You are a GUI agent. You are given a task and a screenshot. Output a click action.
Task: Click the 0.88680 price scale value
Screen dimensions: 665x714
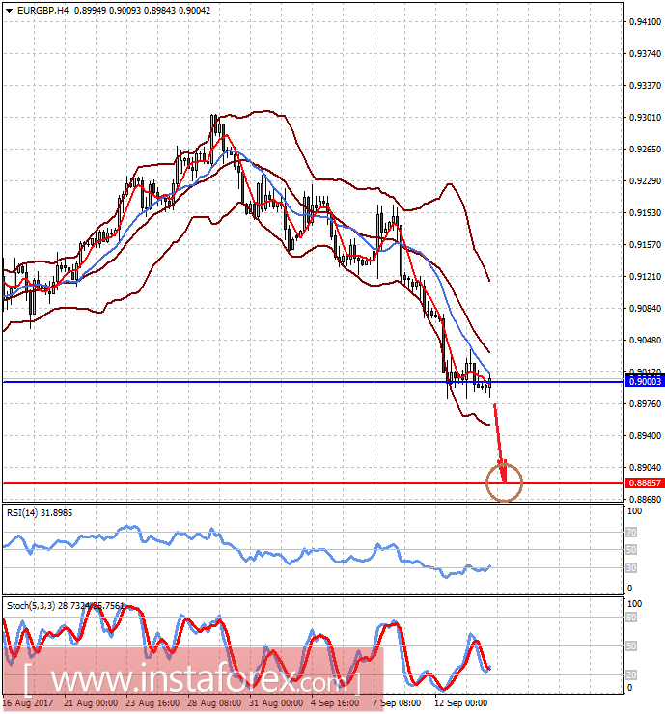coord(645,500)
